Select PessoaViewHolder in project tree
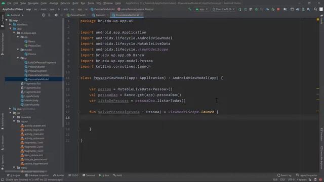 pyautogui.click(x=37, y=75)
